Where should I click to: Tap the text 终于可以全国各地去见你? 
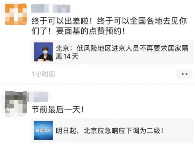[x=142, y=21]
